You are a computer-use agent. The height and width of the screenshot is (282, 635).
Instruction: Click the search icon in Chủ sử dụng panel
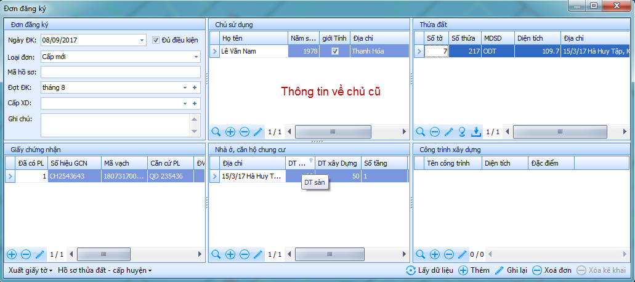pyautogui.click(x=216, y=132)
